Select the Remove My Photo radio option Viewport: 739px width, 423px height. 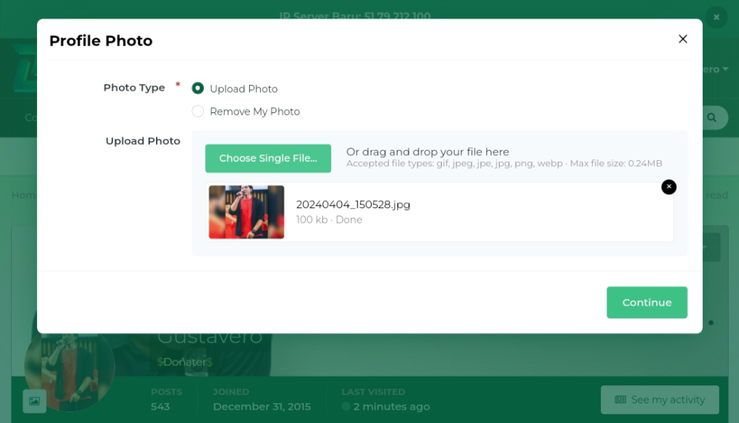[198, 111]
